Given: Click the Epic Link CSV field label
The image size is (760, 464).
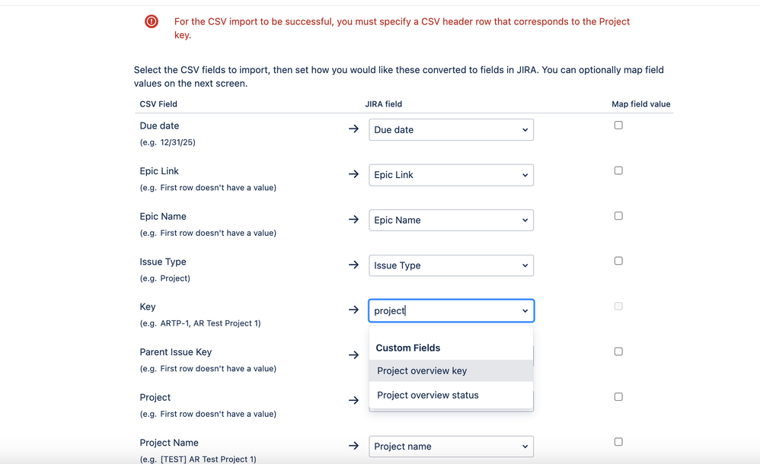Looking at the screenshot, I should (x=159, y=171).
